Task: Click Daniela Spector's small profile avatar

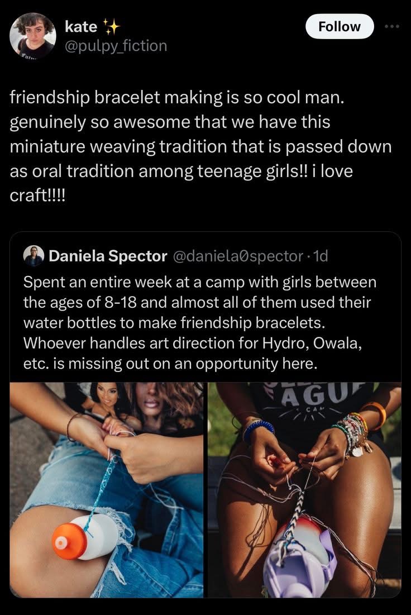Action: click(x=34, y=256)
